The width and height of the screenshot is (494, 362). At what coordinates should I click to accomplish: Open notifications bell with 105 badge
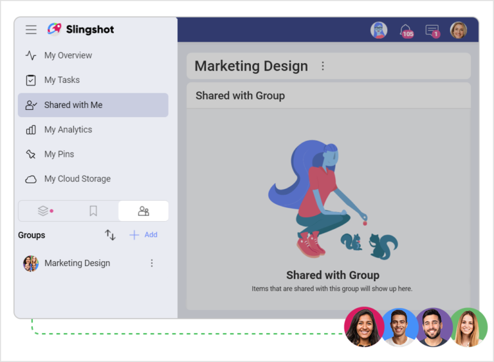tap(407, 31)
